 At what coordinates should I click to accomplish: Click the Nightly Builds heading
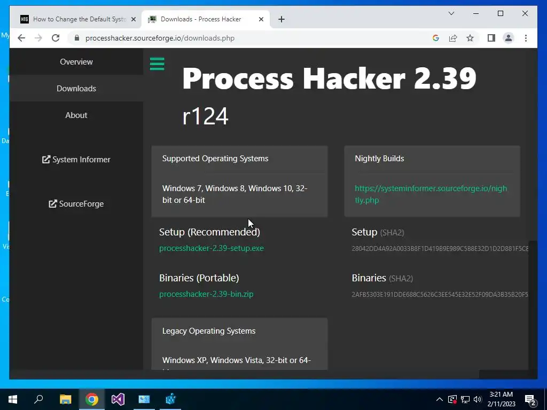(380, 158)
